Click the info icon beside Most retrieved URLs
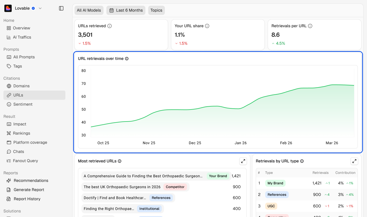The height and width of the screenshot is (217, 367). click(120, 161)
